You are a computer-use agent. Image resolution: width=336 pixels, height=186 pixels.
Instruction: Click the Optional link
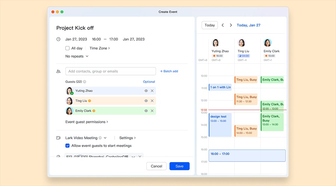(149, 82)
